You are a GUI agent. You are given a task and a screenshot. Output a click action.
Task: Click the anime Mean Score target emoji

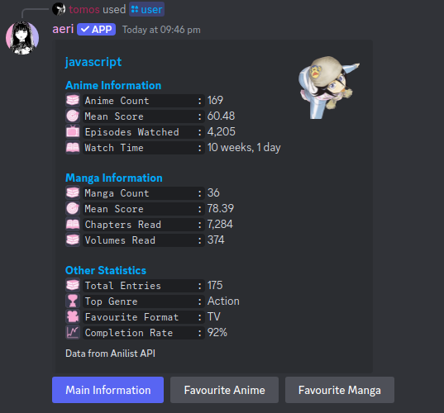(73, 116)
